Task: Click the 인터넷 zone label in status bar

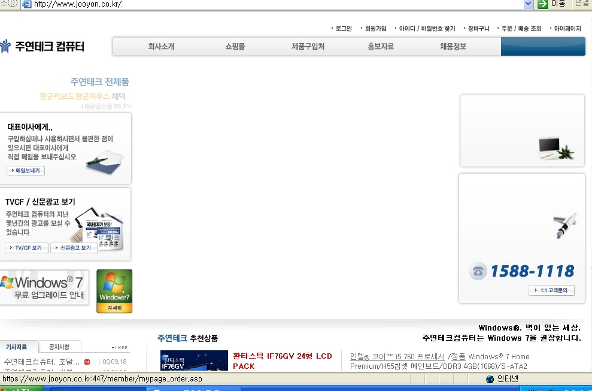Action: click(x=508, y=379)
